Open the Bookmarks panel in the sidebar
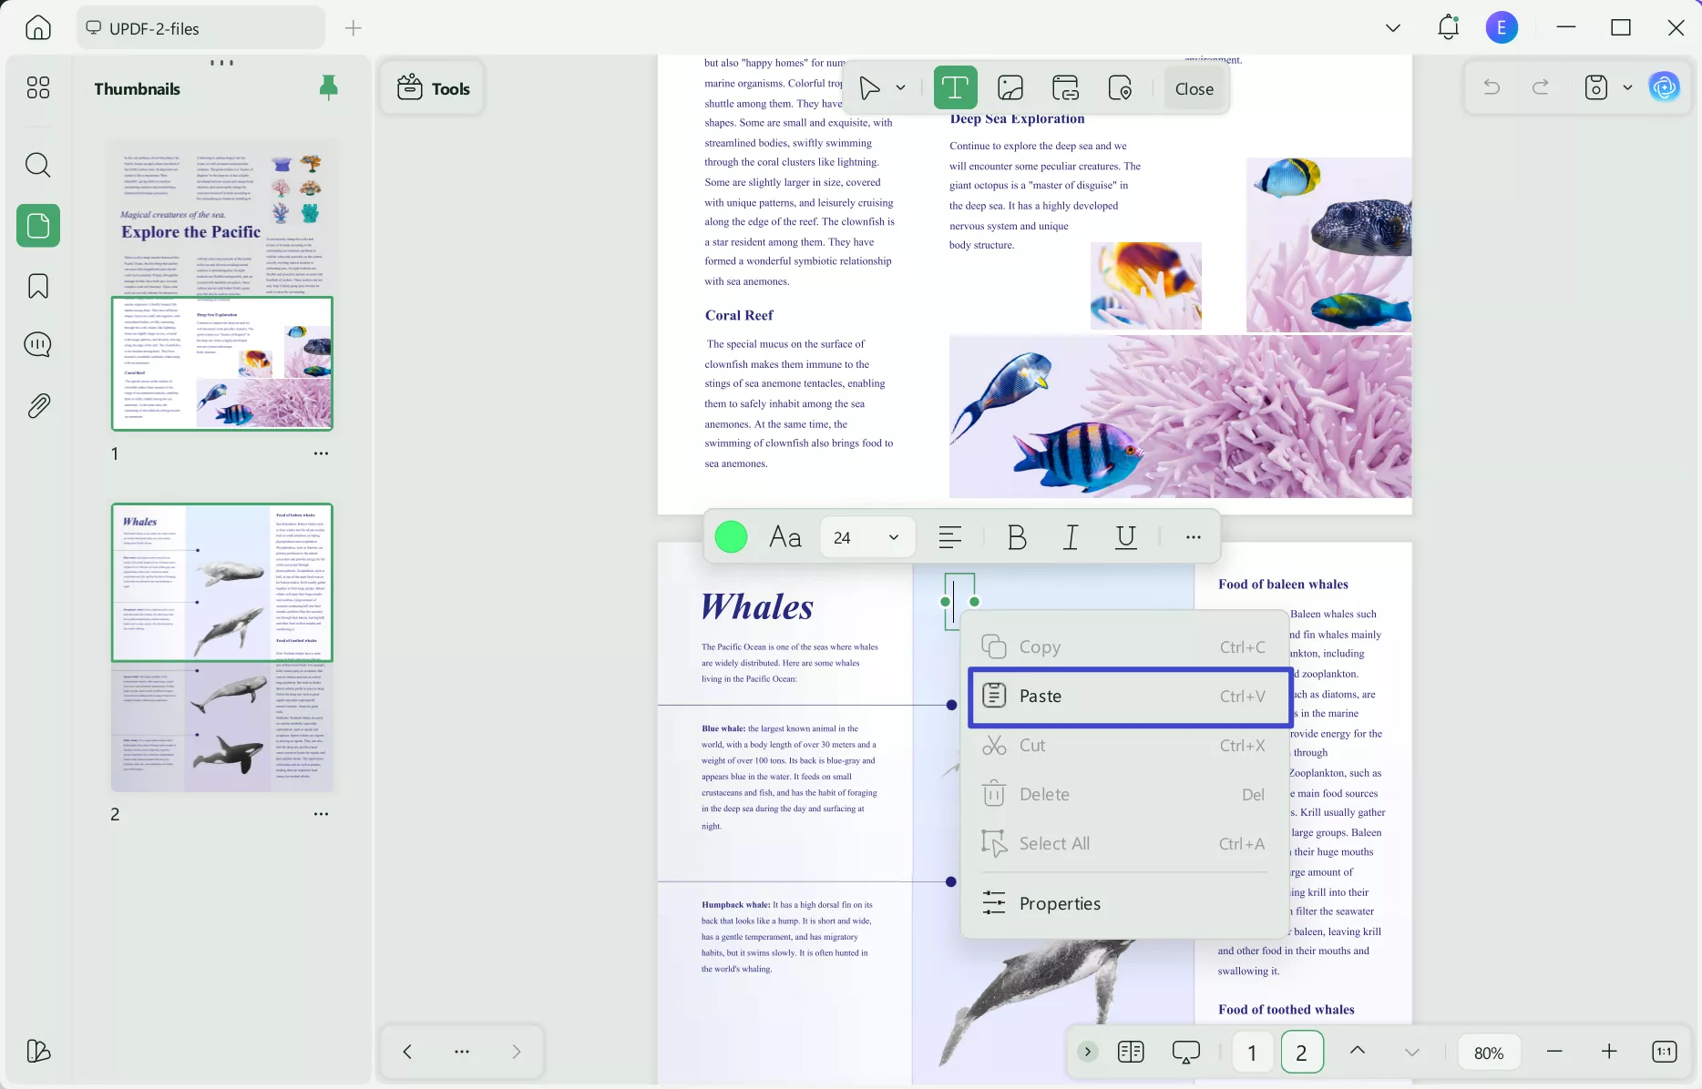Screen dimensions: 1702x1089 tap(37, 286)
